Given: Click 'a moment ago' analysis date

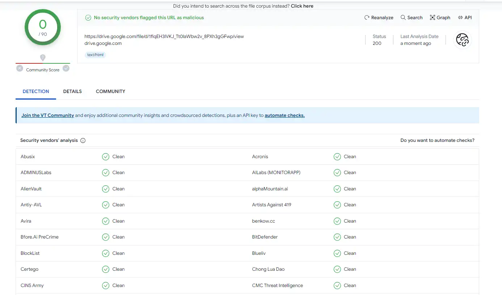Looking at the screenshot, I should coord(415,43).
